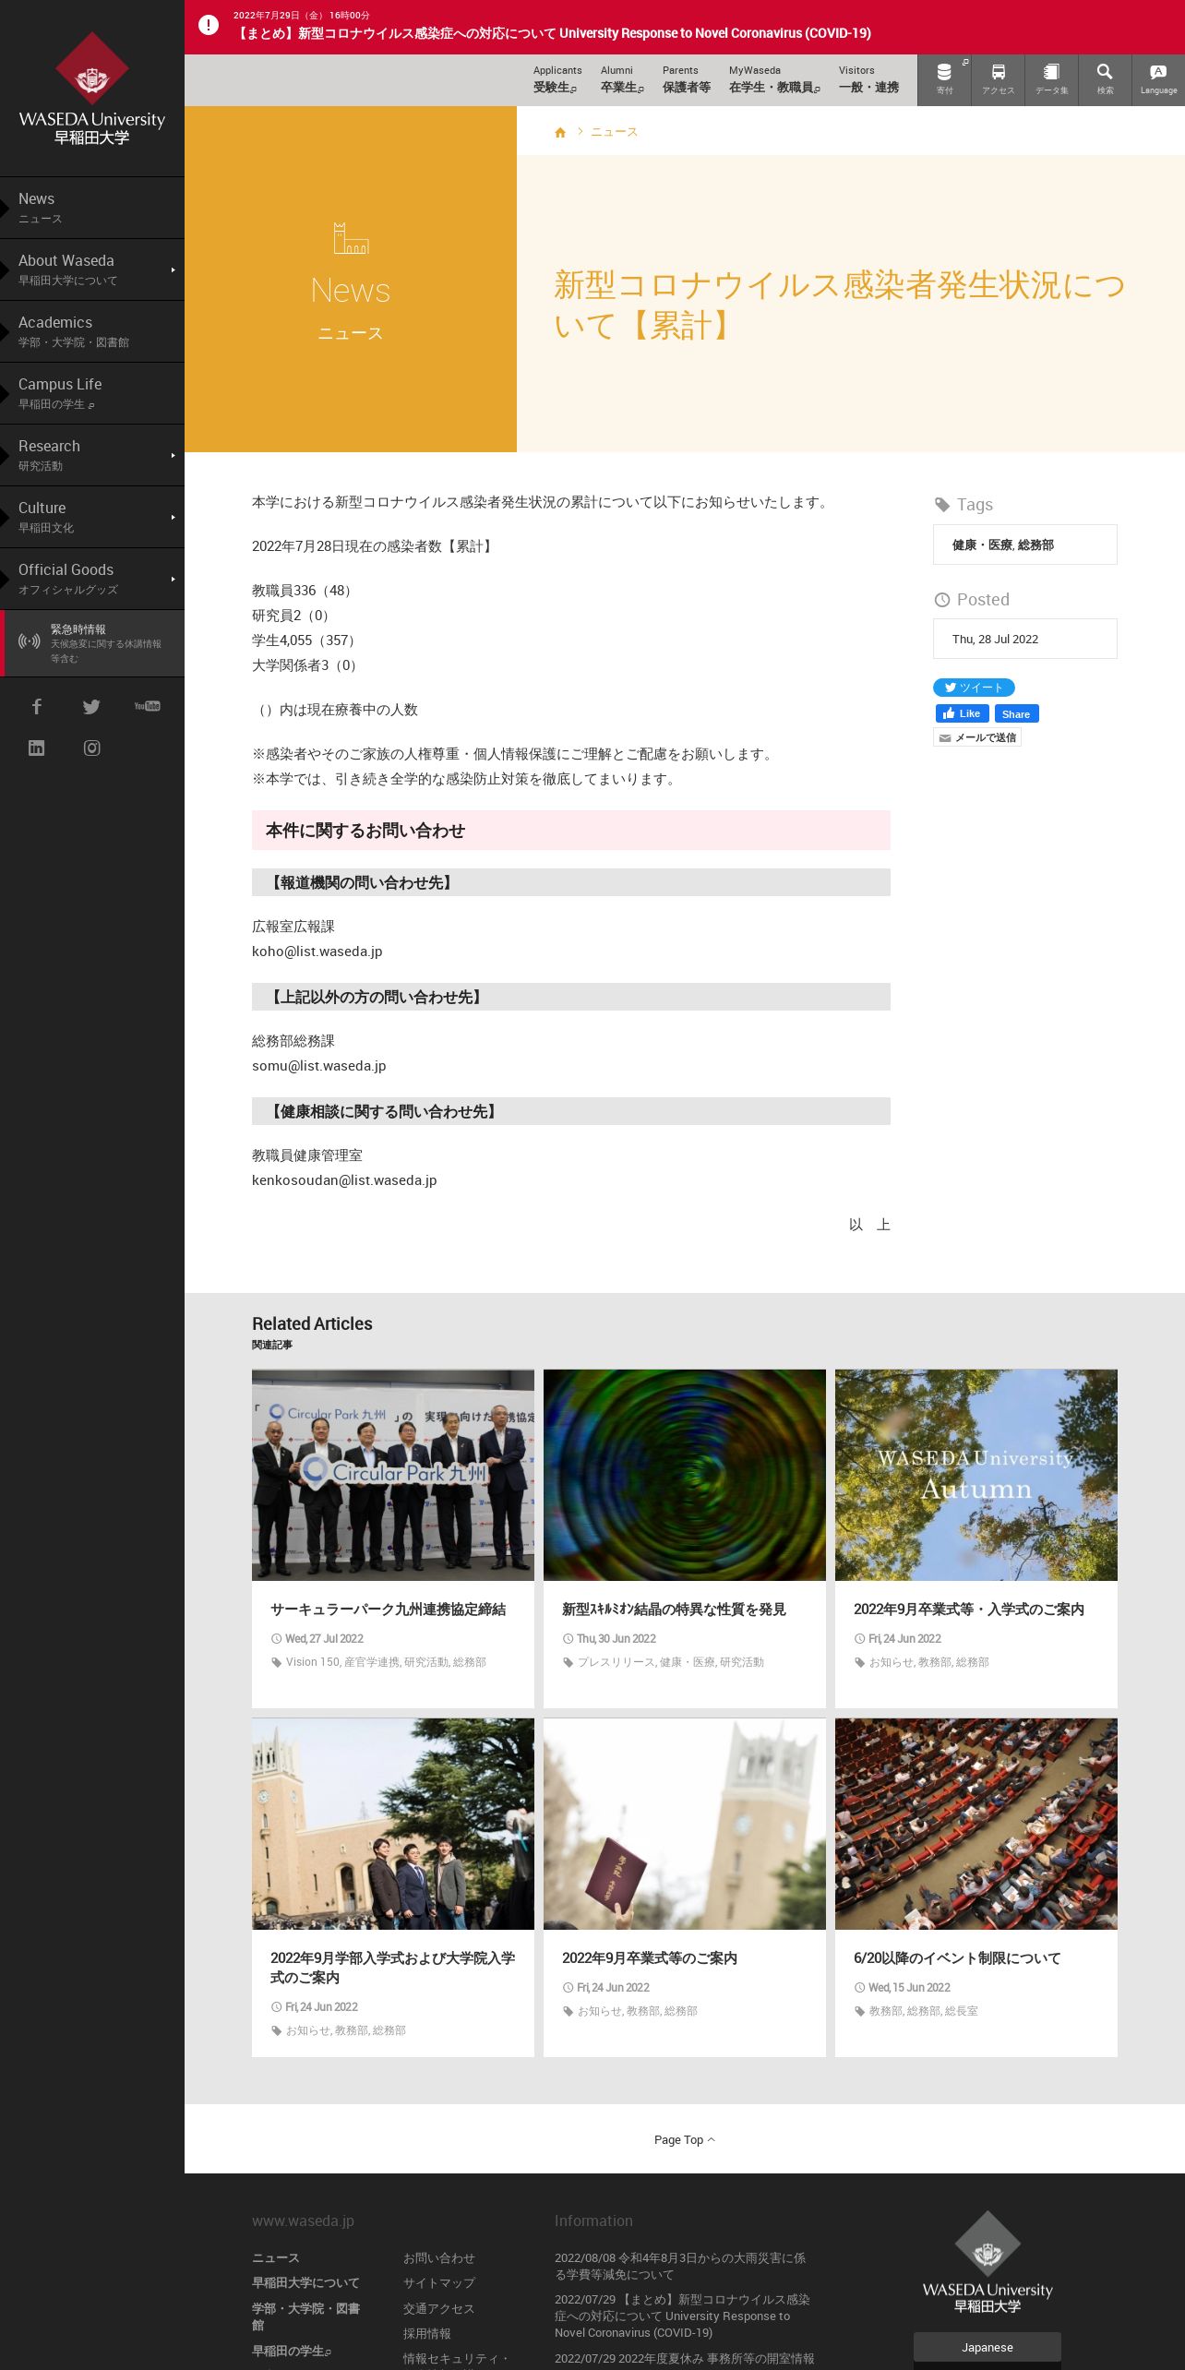Click the Facebook Like button
This screenshot has width=1185, height=2370.
click(962, 713)
